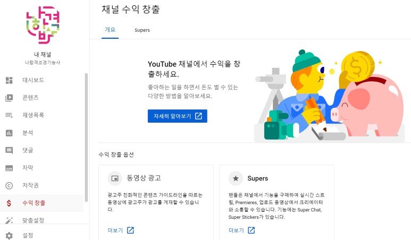This screenshot has width=411, height=240.
Task: Switch to the 개요 tab
Action: coord(110,30)
